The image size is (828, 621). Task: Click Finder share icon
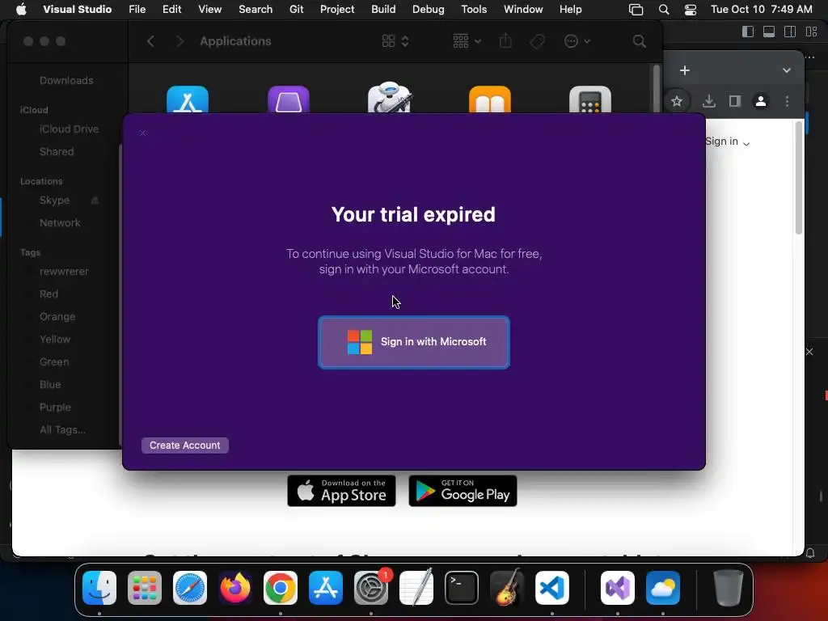[x=505, y=40]
